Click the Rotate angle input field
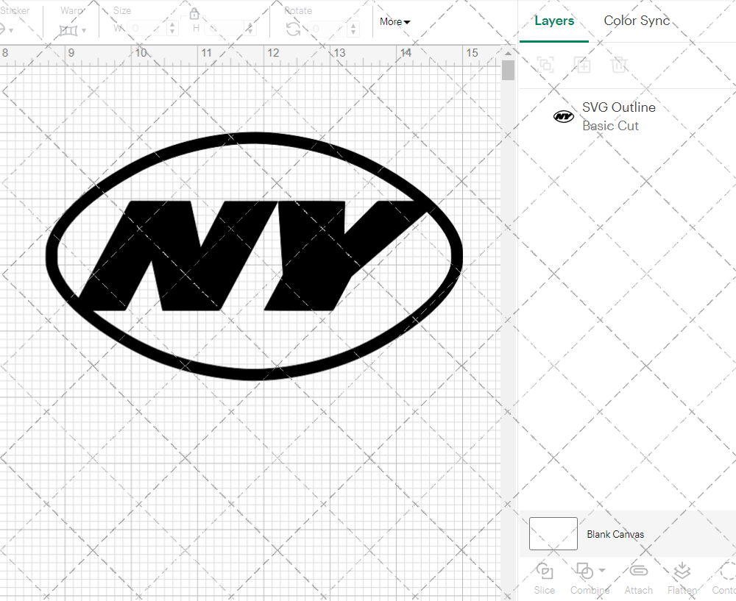 [x=328, y=29]
